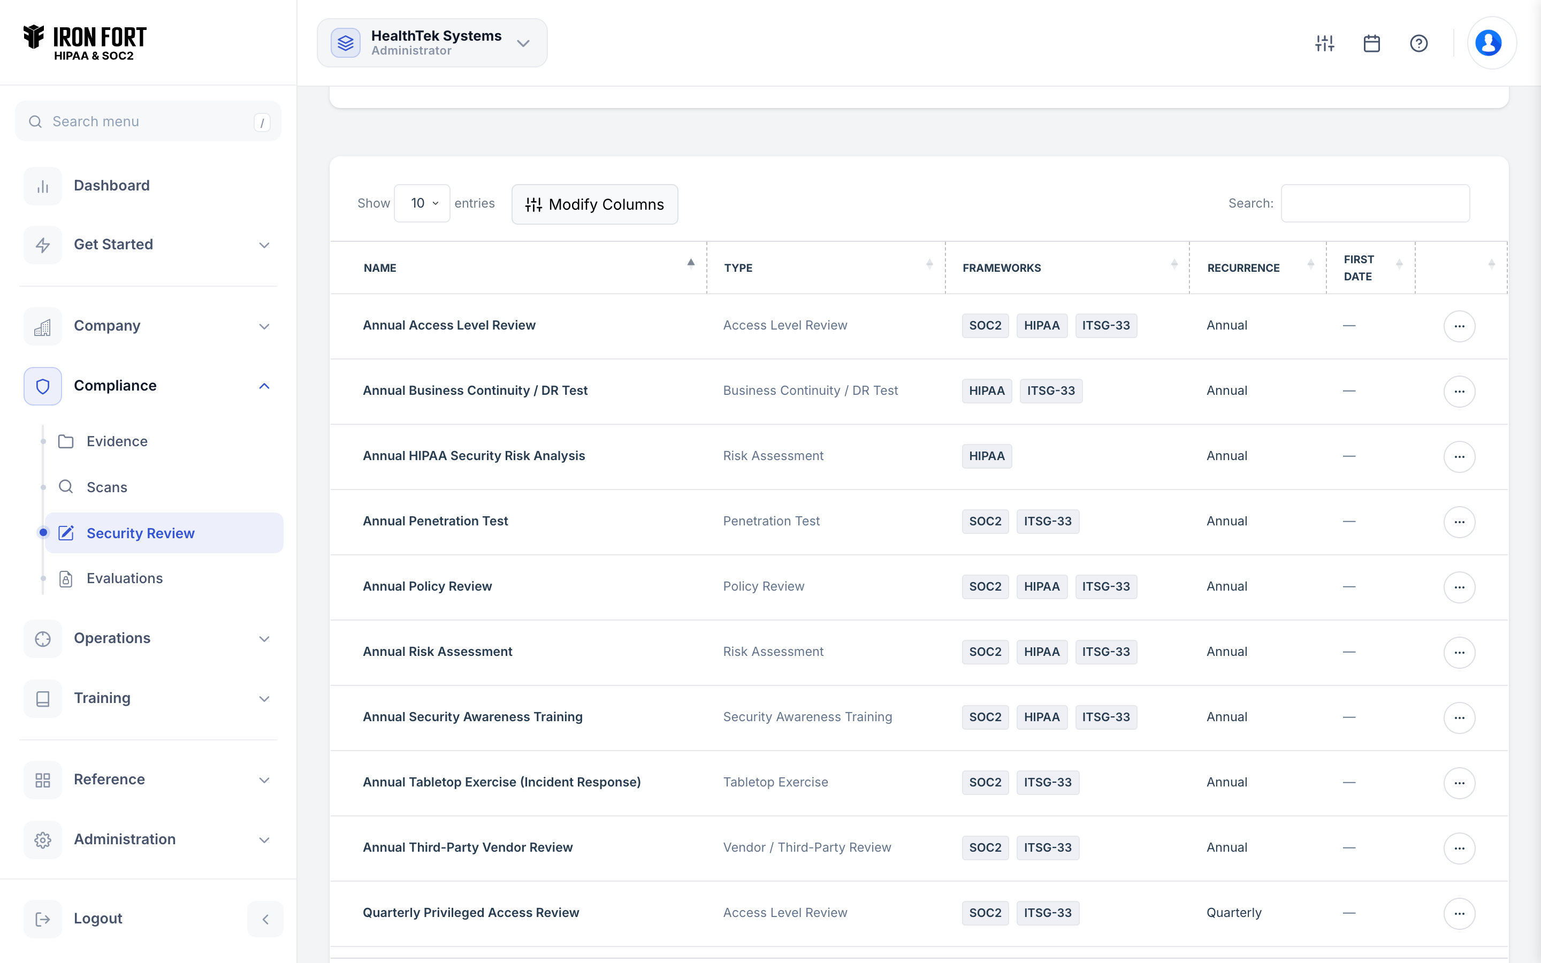Click the Administration gear icon

43,839
